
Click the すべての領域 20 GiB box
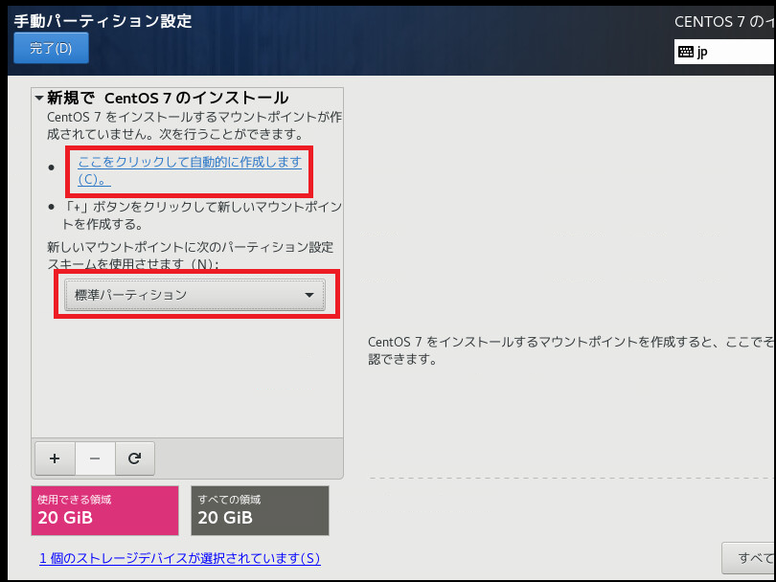(x=260, y=510)
